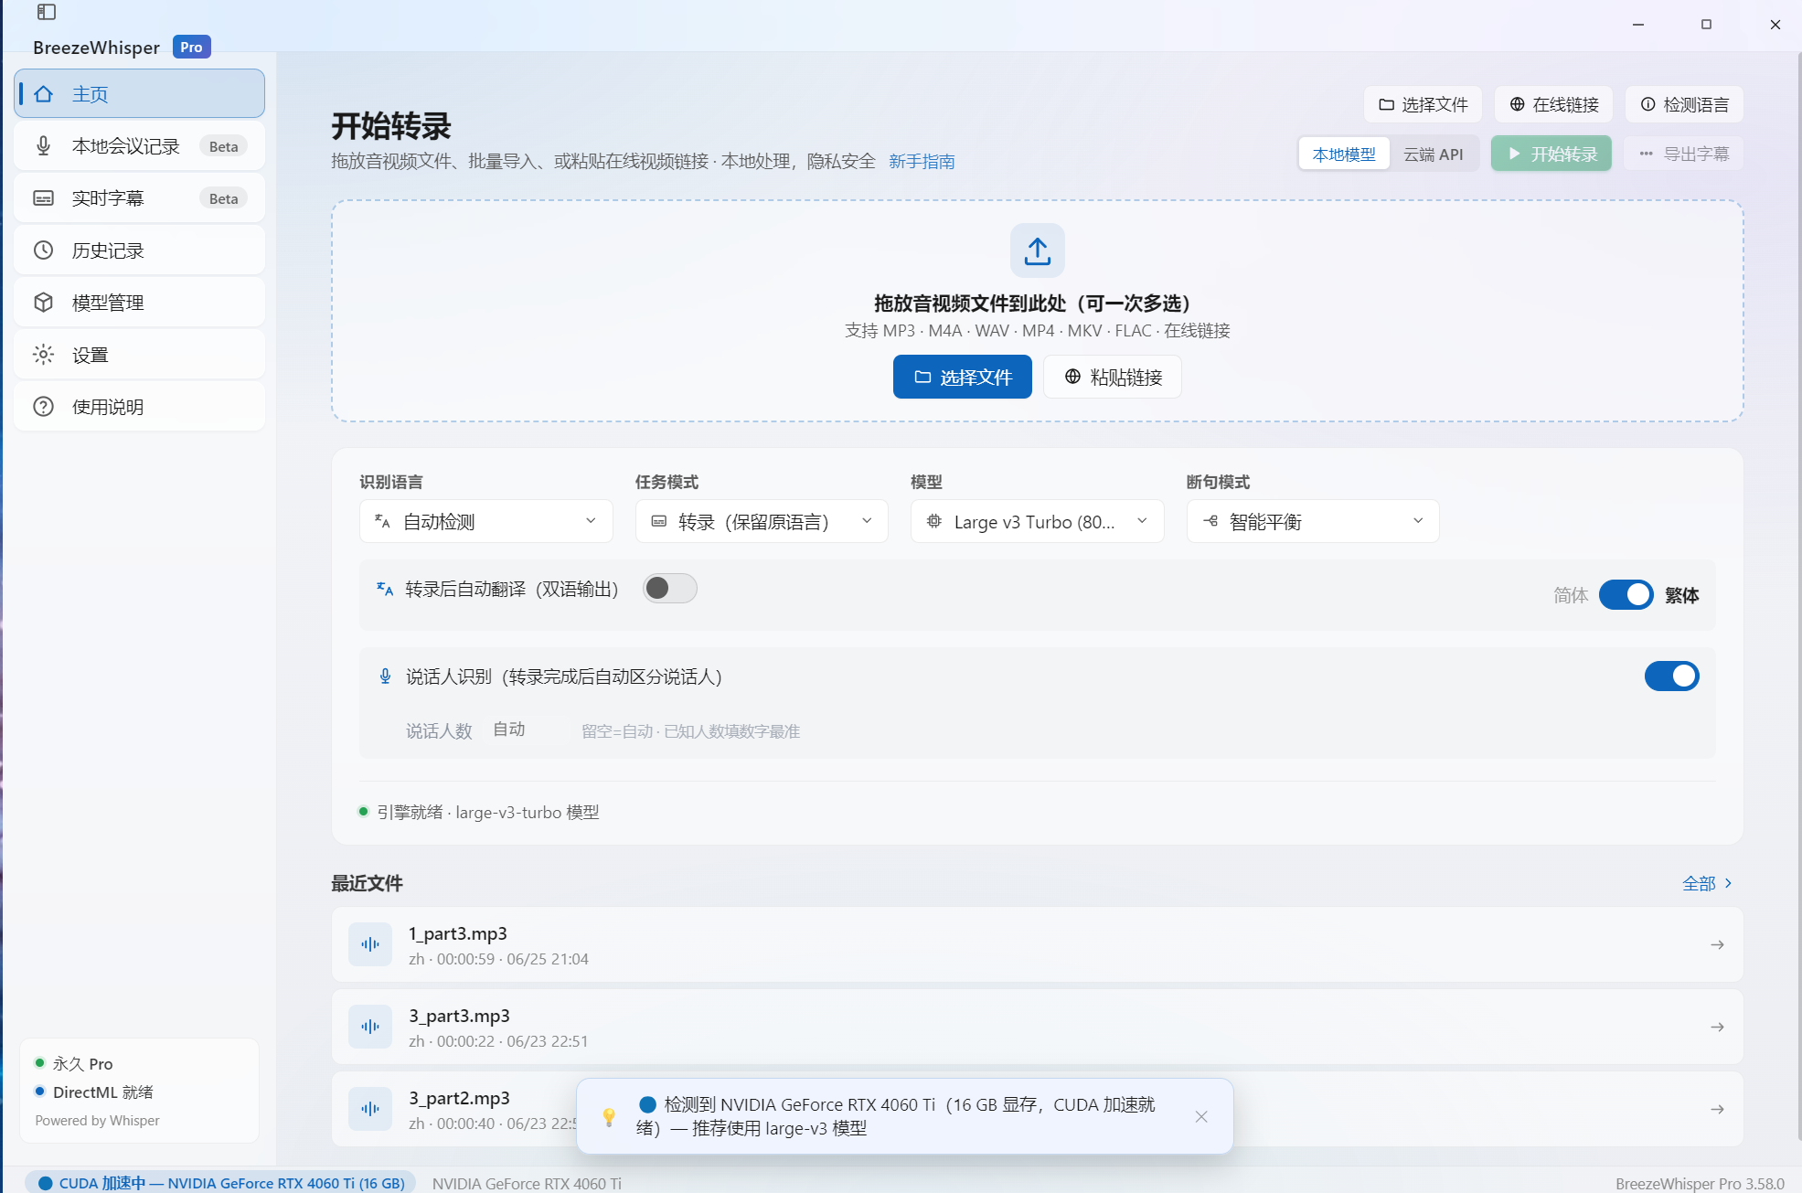
Task: Click blue 选择文件 button in drop zone
Action: click(x=962, y=377)
